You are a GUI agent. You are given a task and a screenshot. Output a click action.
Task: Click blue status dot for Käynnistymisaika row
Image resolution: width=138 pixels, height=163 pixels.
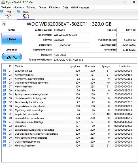click(4, 75)
